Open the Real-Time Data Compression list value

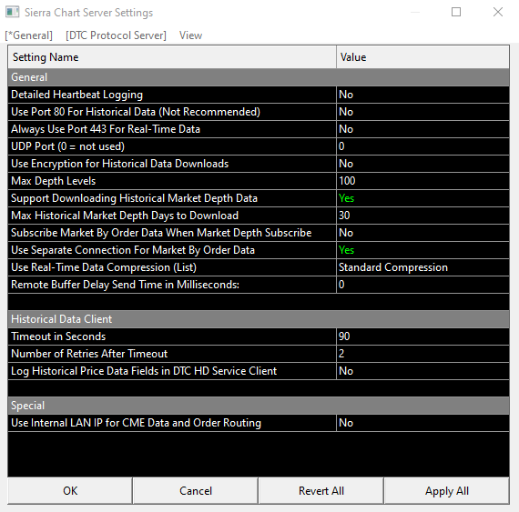[422, 267]
